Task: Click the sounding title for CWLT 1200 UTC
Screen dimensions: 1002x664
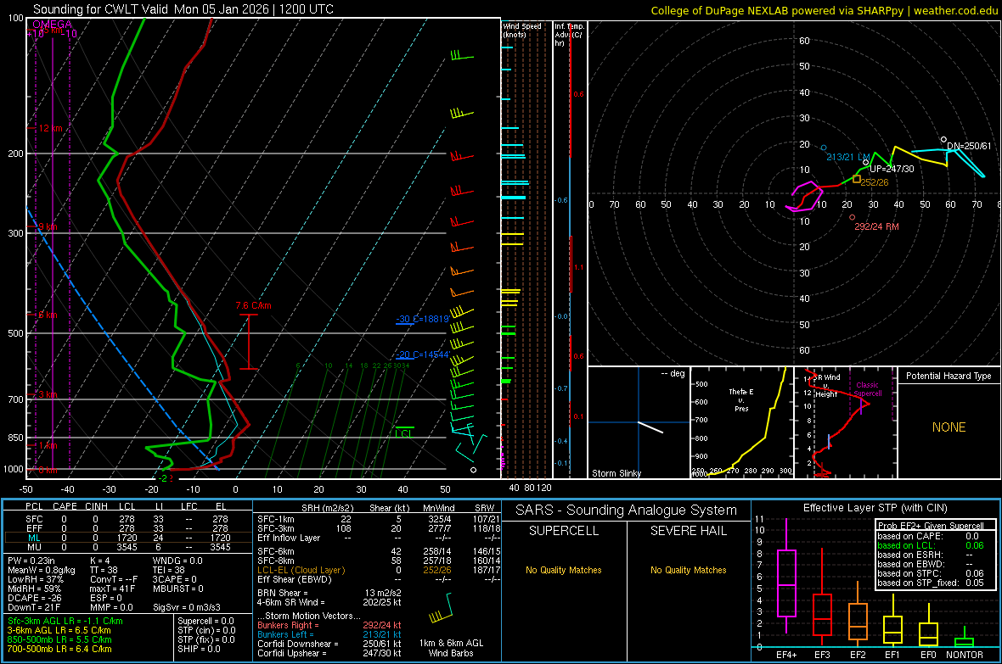Action: 183,9
